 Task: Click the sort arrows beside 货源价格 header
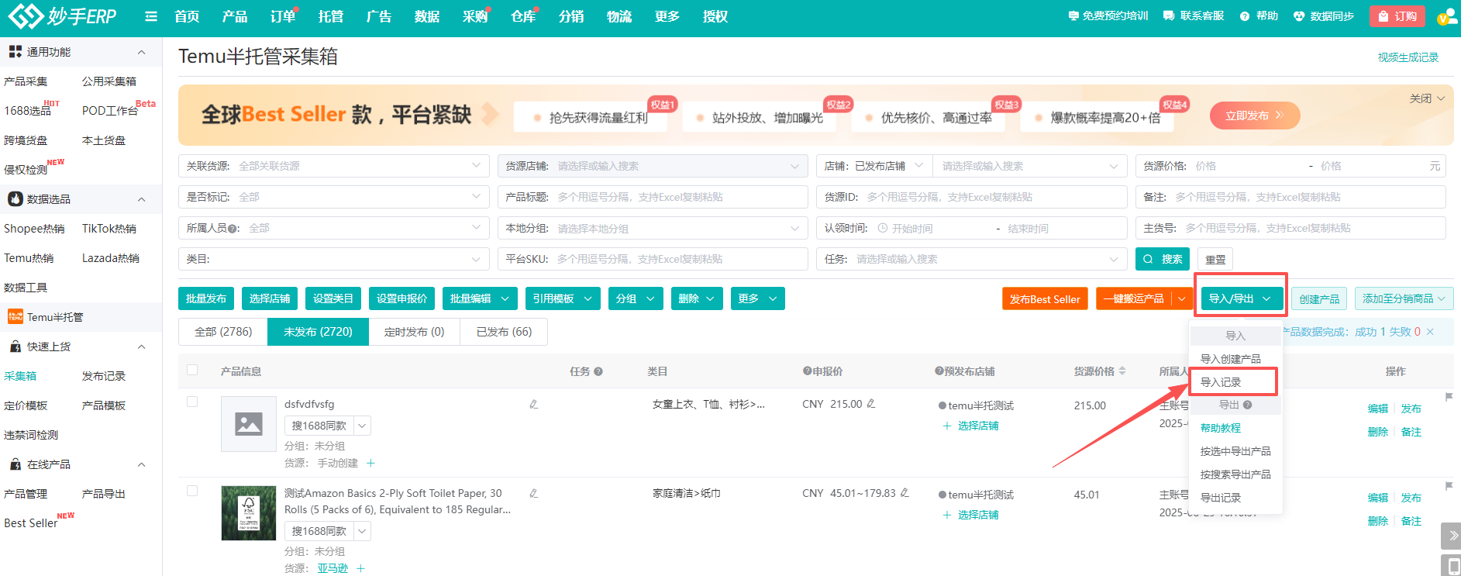tap(1122, 371)
